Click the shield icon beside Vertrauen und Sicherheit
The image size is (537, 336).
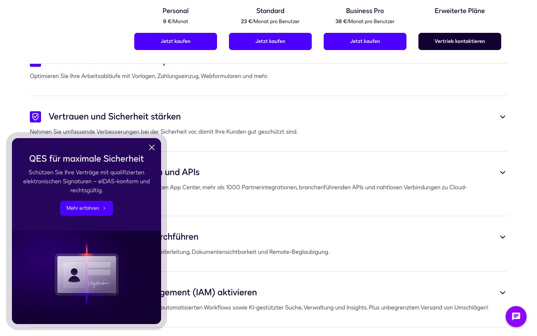(35, 117)
